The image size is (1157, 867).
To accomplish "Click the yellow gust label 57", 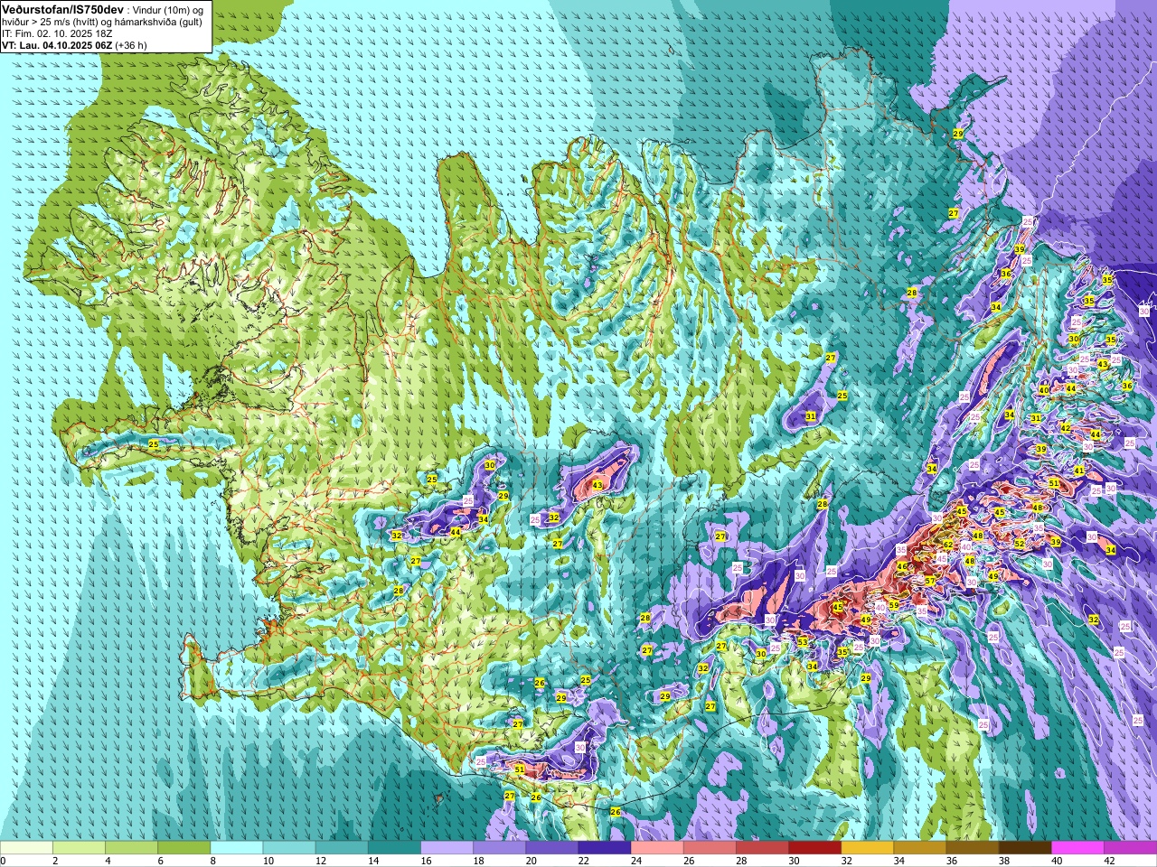I will click(x=930, y=581).
